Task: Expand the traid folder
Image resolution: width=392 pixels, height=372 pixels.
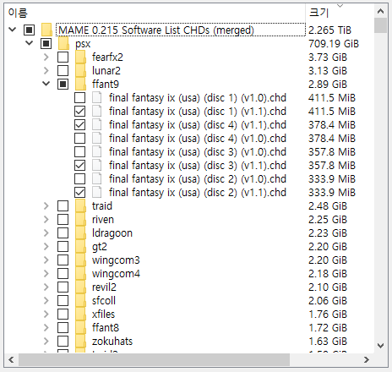Action: point(46,205)
